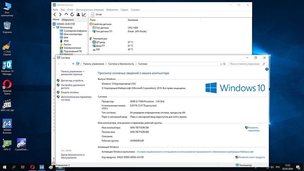Open the user icon in AIDA64 toolbar

click(78, 15)
